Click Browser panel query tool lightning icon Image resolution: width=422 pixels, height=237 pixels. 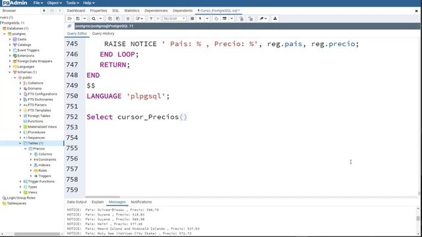tap(44, 11)
